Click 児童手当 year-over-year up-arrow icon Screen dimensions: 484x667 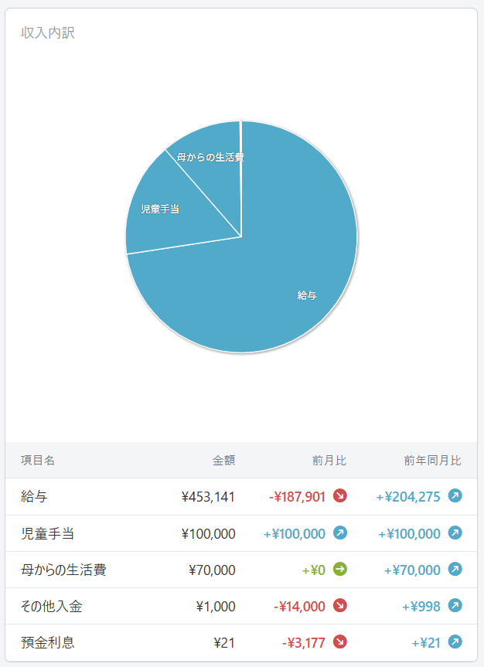[x=455, y=533]
